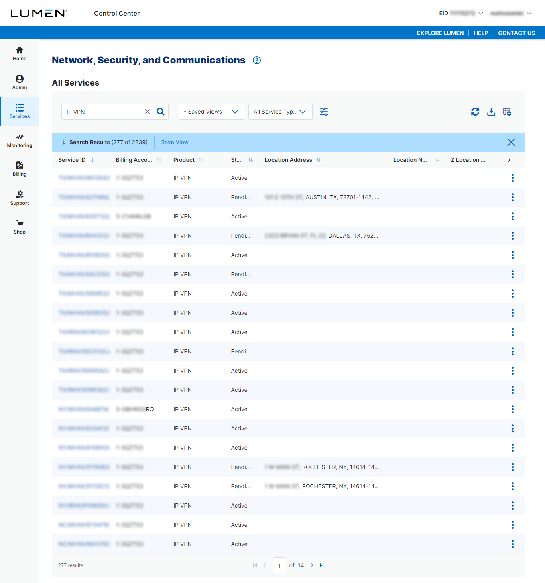
Task: Jump to first results page
Action: tap(255, 565)
